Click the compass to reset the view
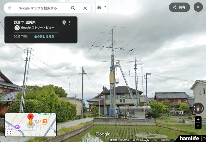Screen dimensions: 206x142 pos(198,108)
